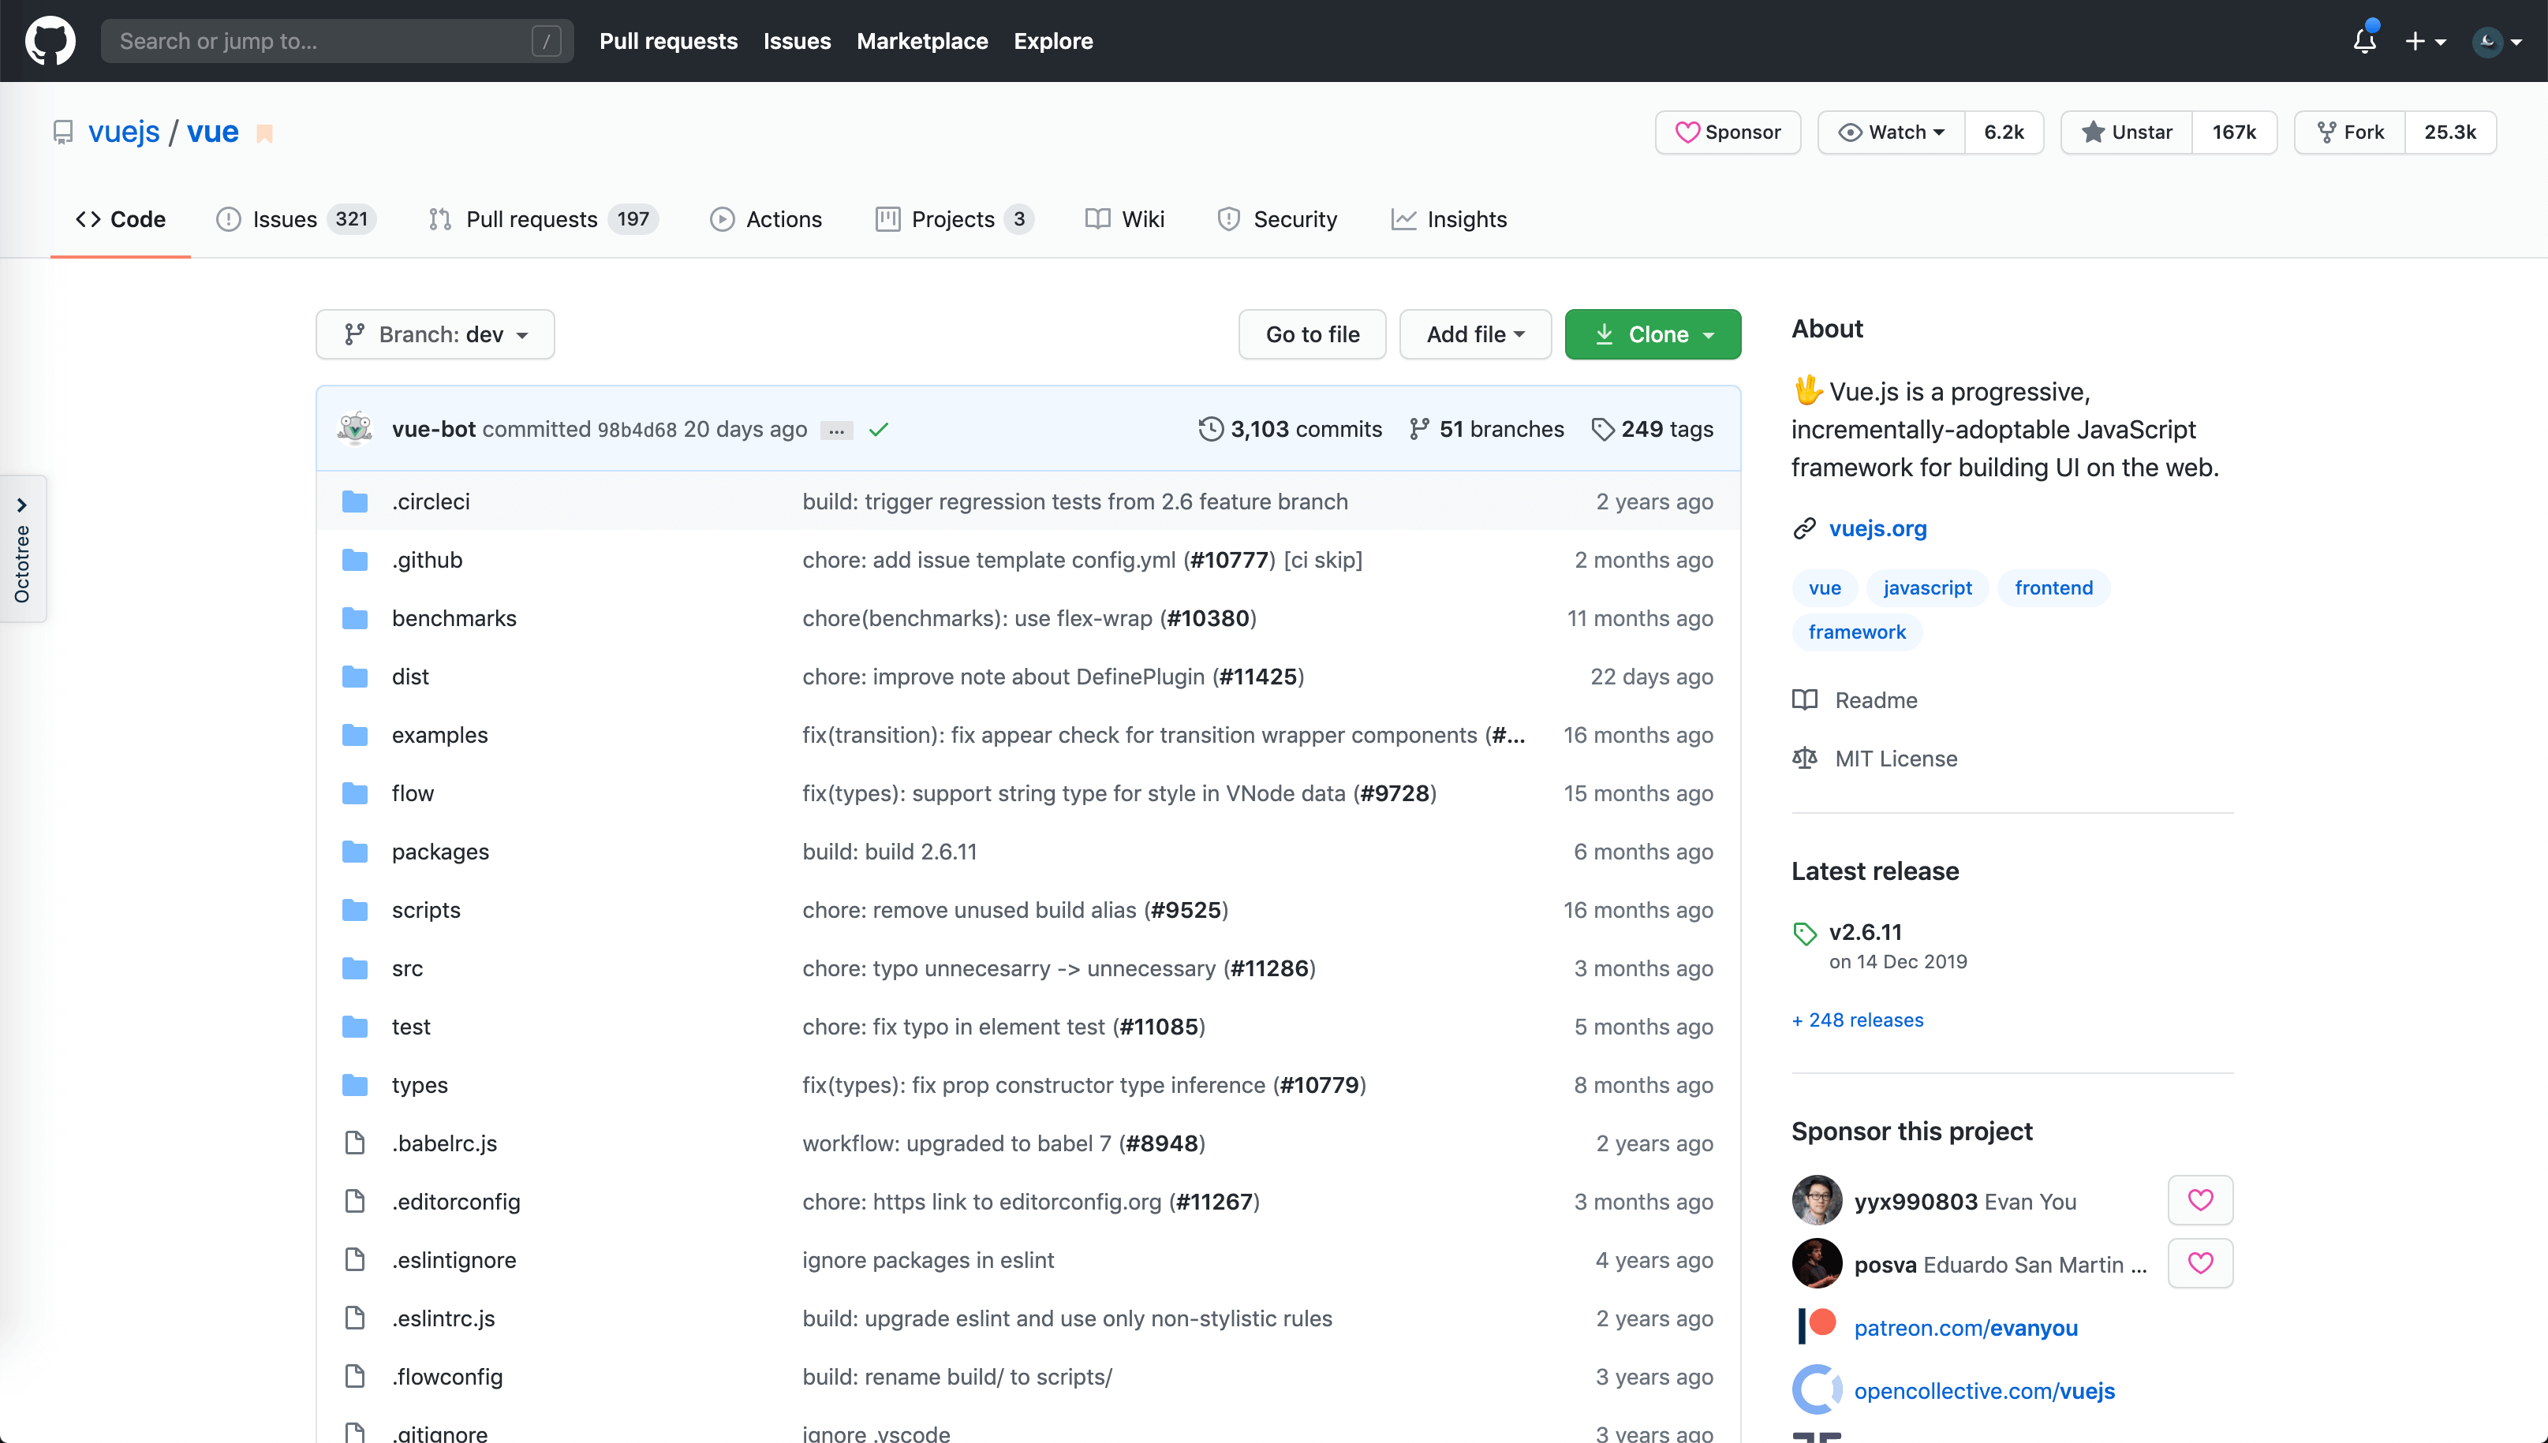Open Explore in top navigation
The height and width of the screenshot is (1443, 2548).
pos(1053,41)
